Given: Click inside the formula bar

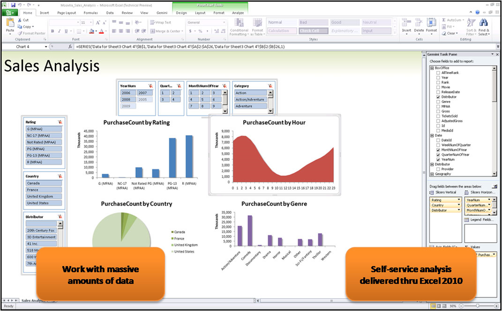Looking at the screenshot, I should [x=235, y=46].
